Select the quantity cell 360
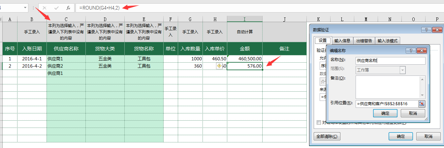444x148 pixels. pos(190,66)
